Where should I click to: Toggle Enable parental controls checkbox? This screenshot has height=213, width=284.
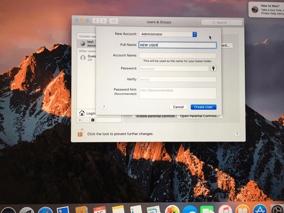point(133,116)
